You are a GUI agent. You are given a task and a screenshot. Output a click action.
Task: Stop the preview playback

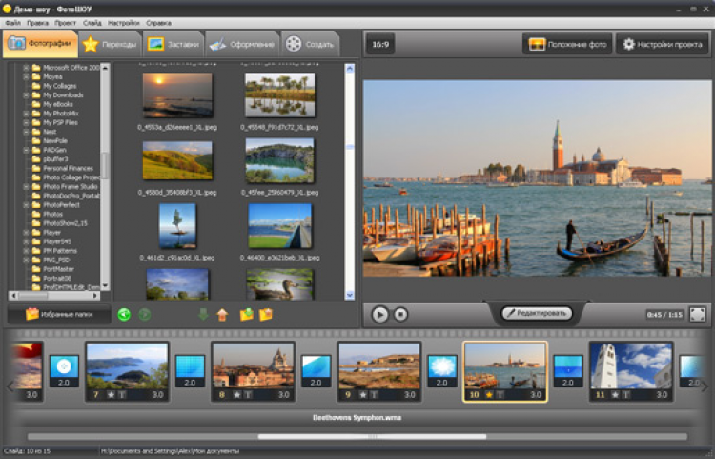pyautogui.click(x=400, y=314)
